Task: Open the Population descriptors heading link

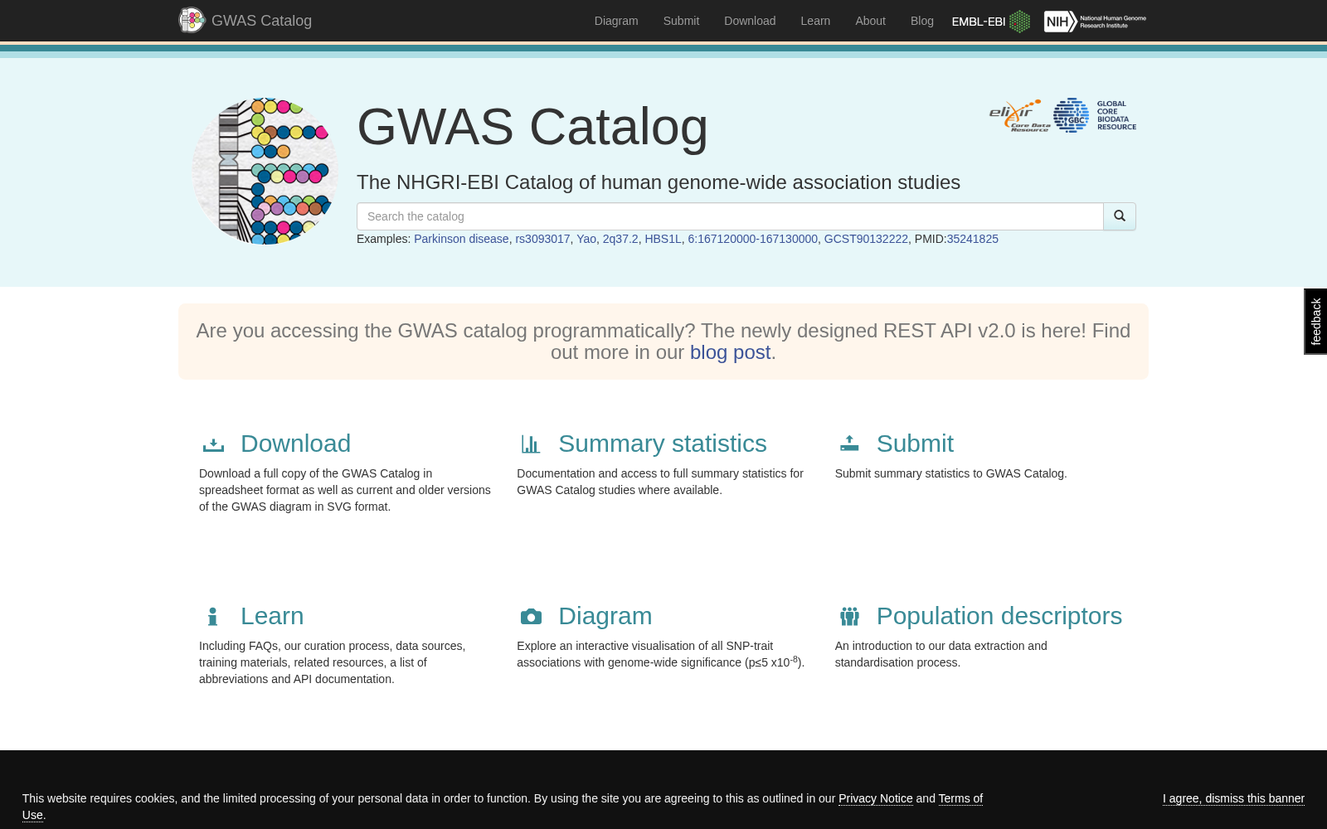Action: [999, 616]
